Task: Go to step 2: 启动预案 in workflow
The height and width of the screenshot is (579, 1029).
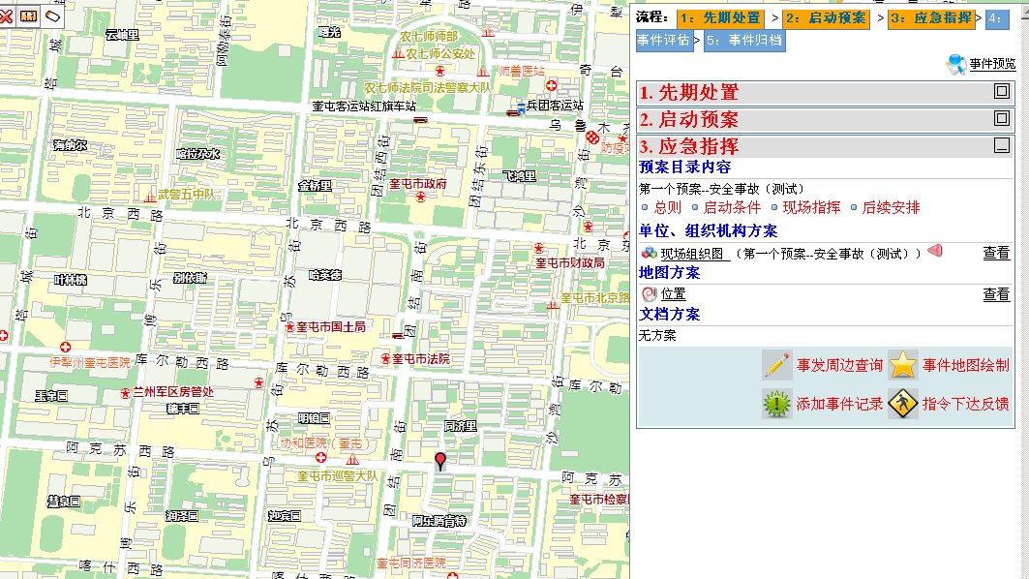Action: click(827, 17)
